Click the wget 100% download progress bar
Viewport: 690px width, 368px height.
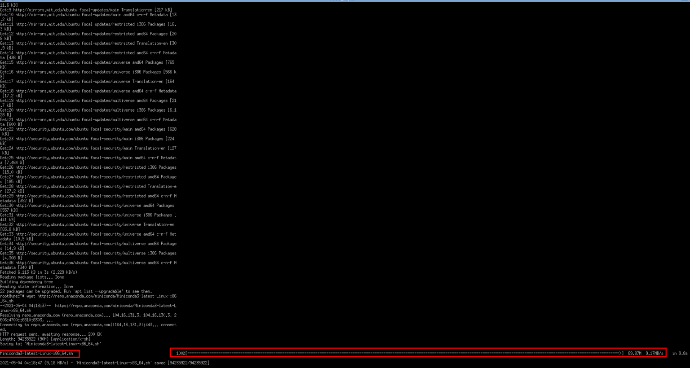tap(400, 354)
